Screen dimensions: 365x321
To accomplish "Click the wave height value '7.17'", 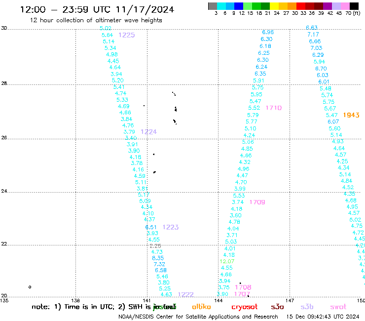I will [x=313, y=35].
